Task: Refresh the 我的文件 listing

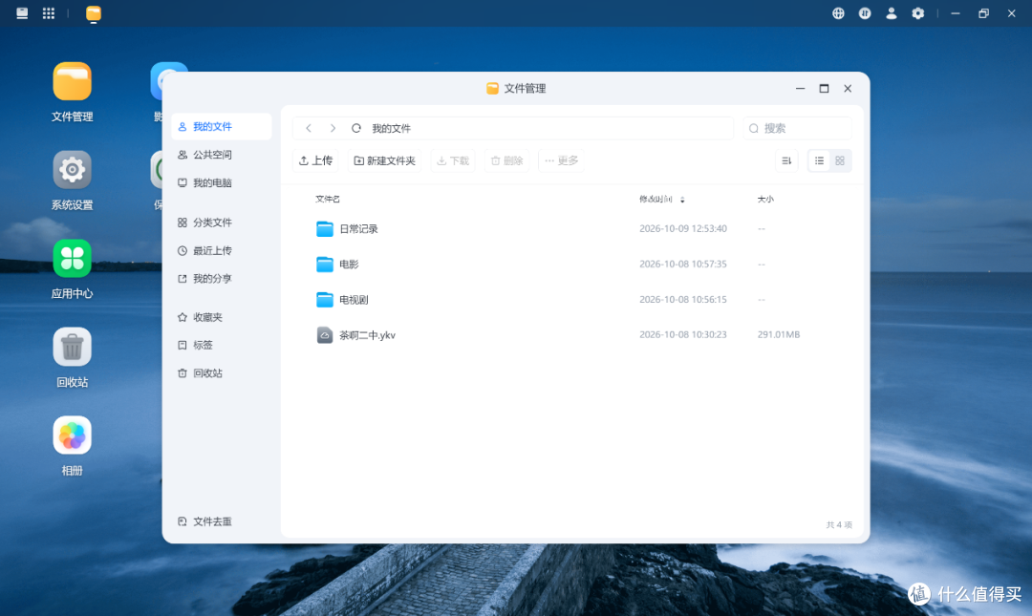Action: (x=356, y=128)
